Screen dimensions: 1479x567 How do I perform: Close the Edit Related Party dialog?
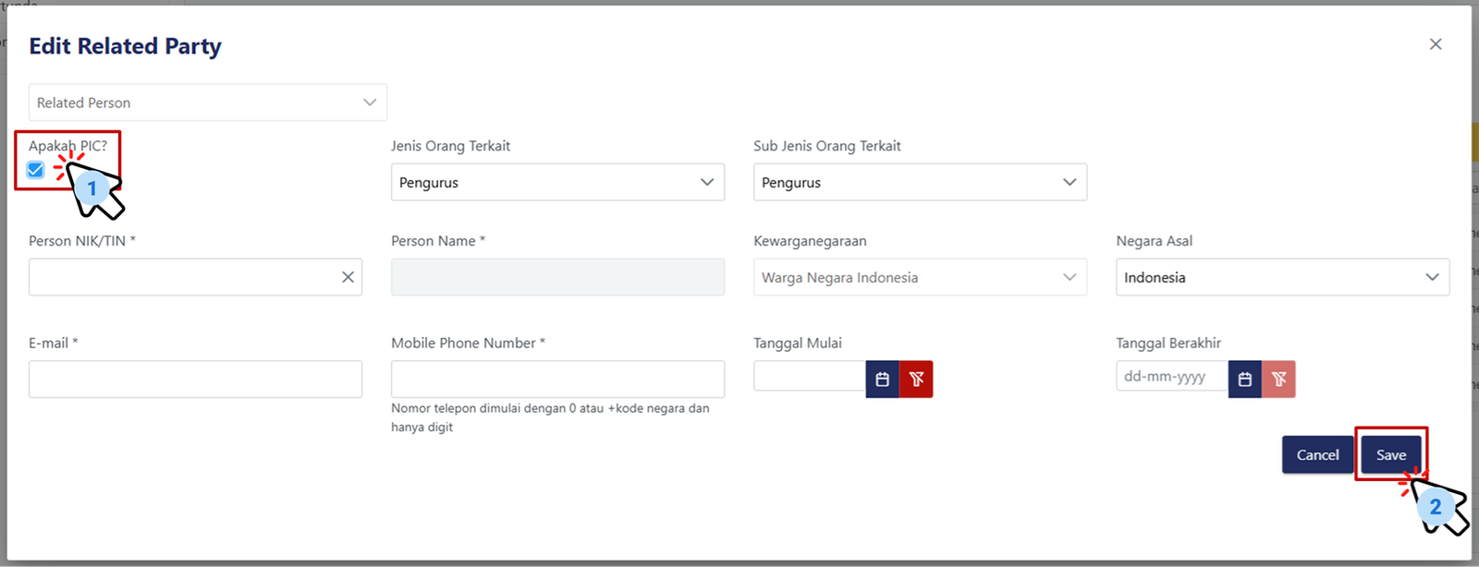[1435, 44]
